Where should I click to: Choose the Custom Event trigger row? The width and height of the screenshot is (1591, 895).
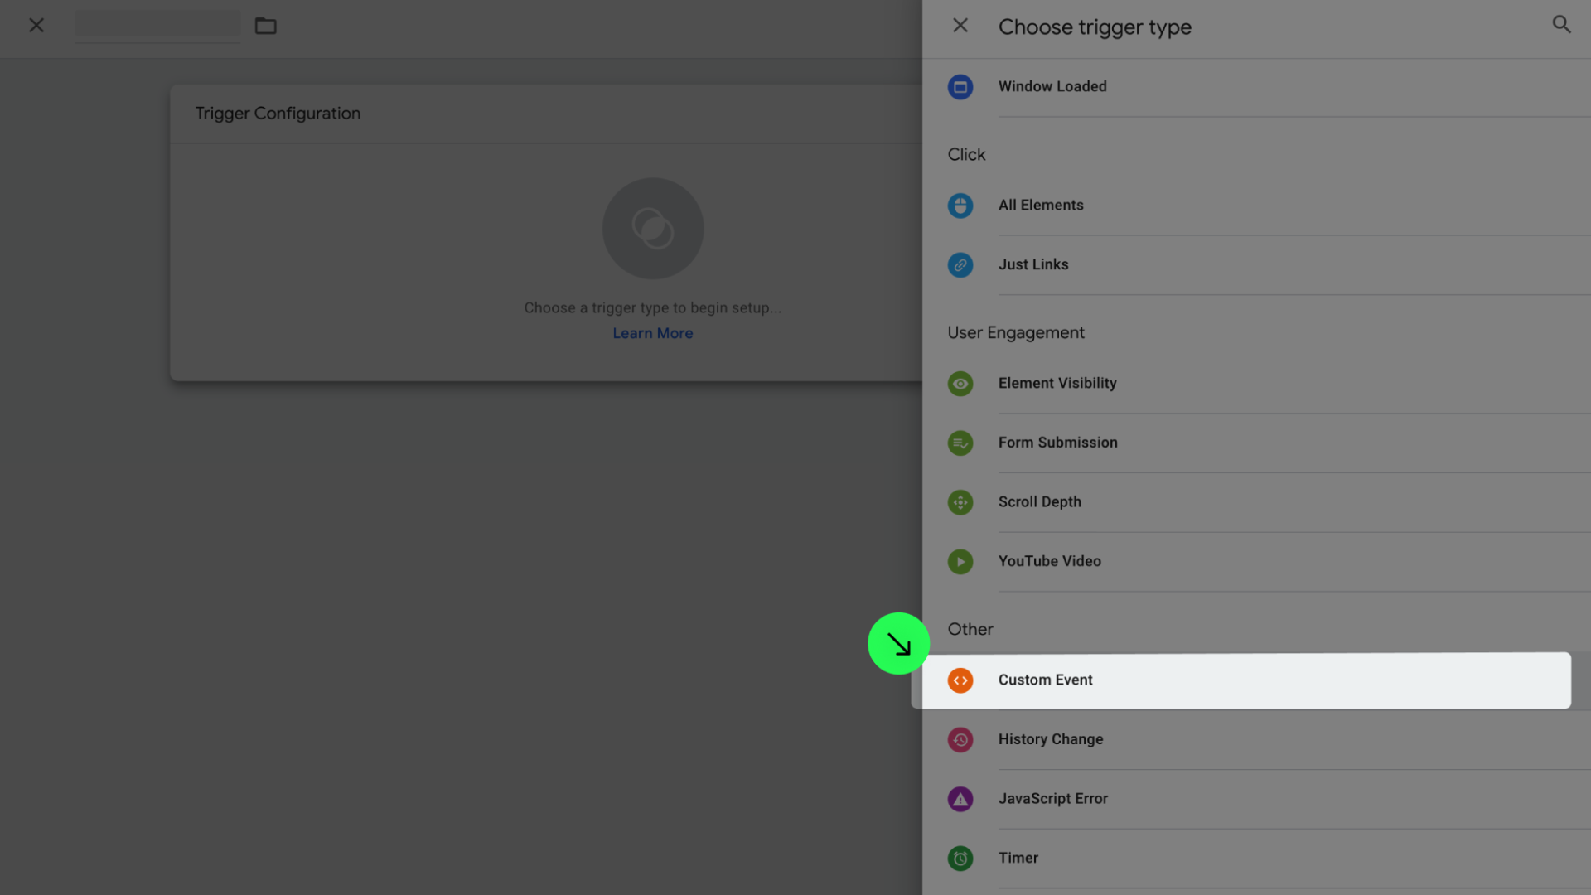point(1243,680)
